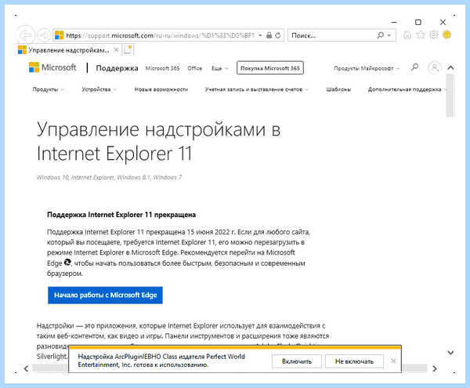Click the magnifier in the search box
The image size is (470, 388).
click(x=381, y=35)
